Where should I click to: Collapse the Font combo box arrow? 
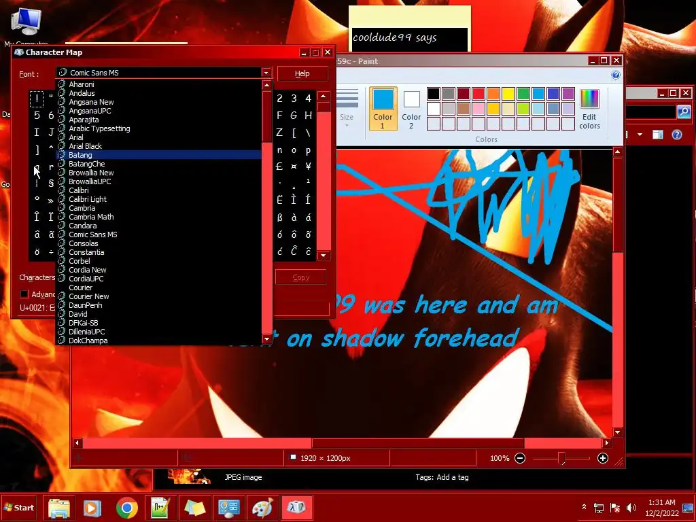coord(266,73)
